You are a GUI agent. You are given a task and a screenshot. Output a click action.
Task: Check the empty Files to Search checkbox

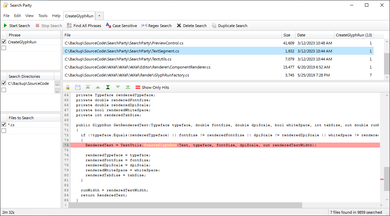point(4,131)
